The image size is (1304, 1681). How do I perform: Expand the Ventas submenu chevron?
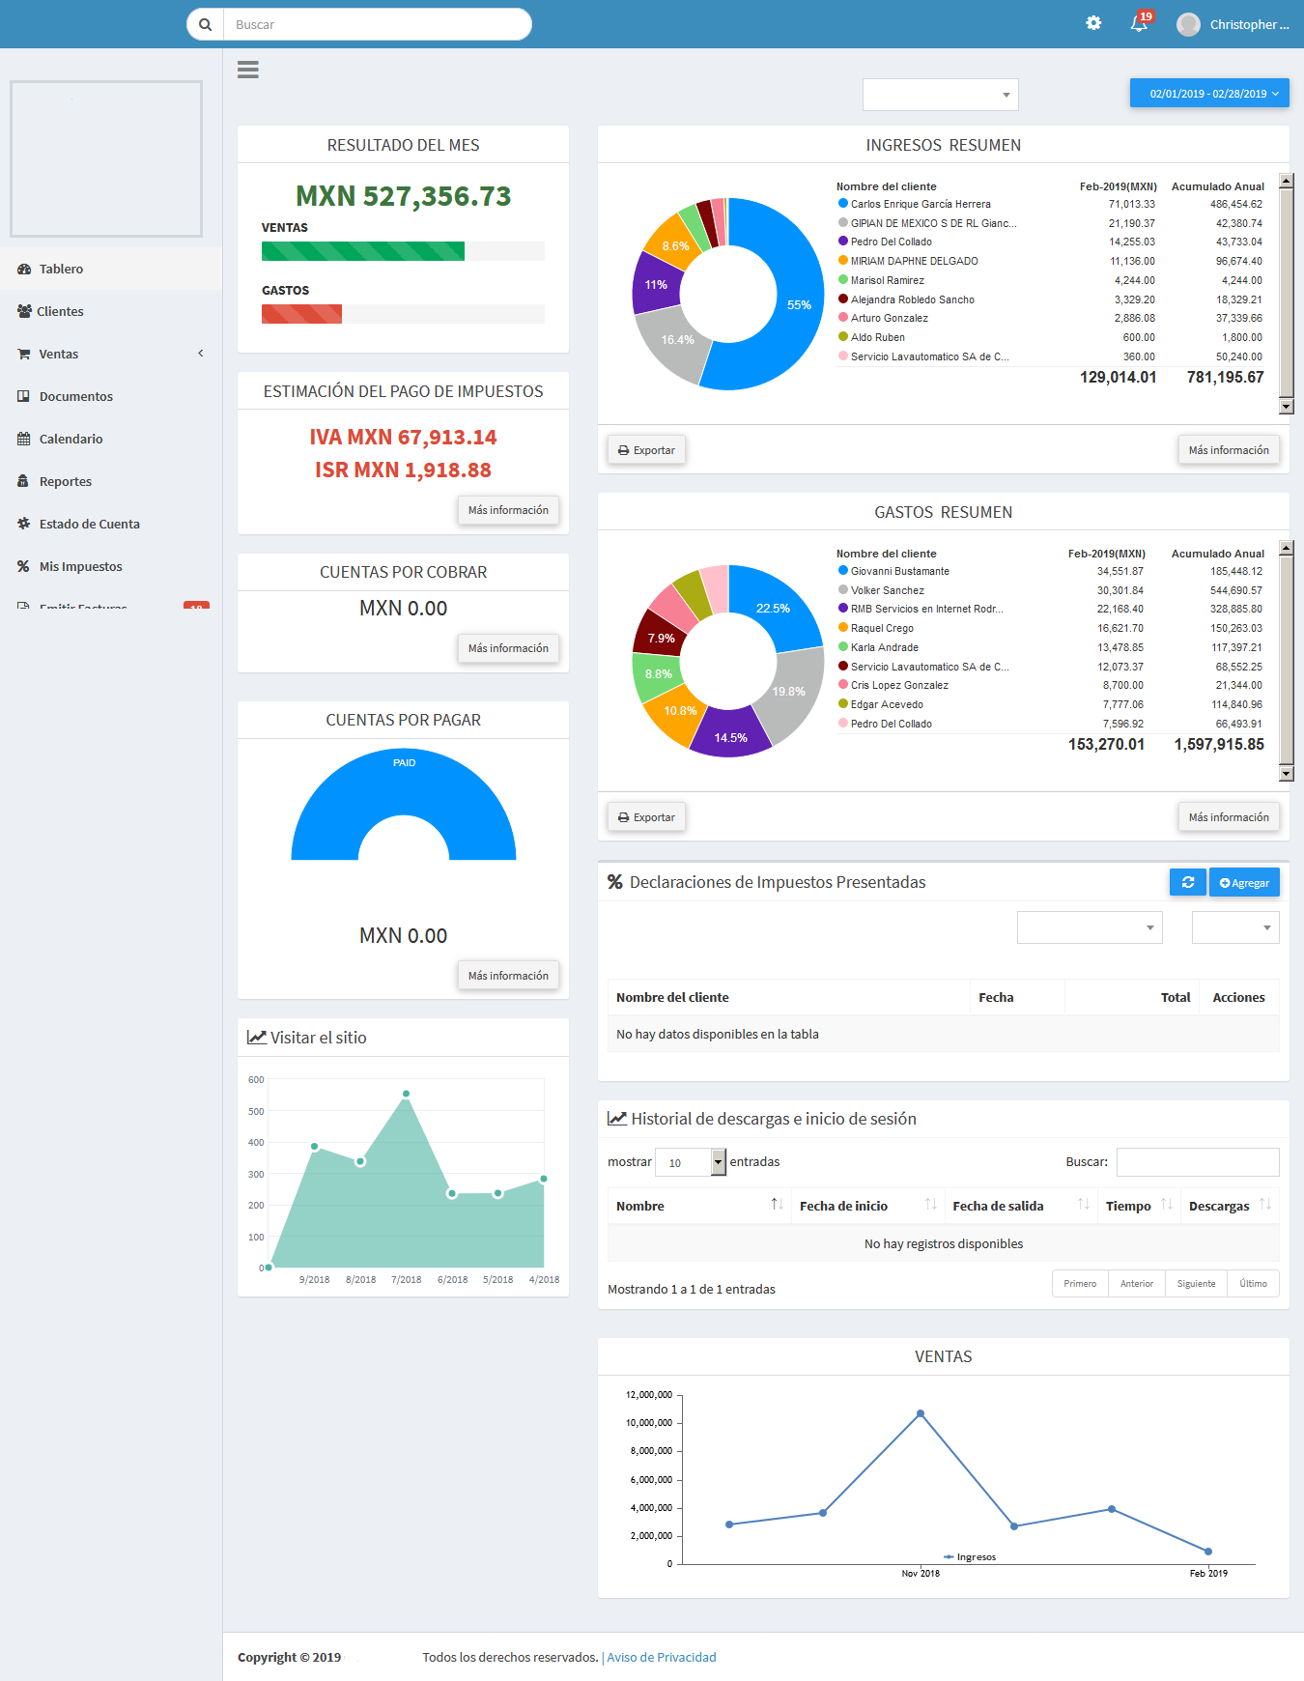pos(201,354)
